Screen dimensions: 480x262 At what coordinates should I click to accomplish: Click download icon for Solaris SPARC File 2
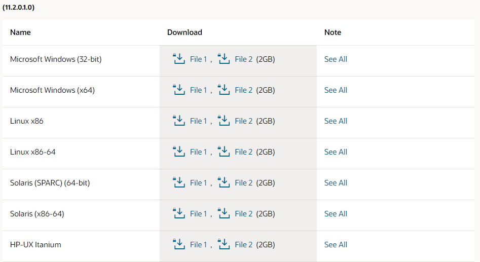(x=224, y=182)
